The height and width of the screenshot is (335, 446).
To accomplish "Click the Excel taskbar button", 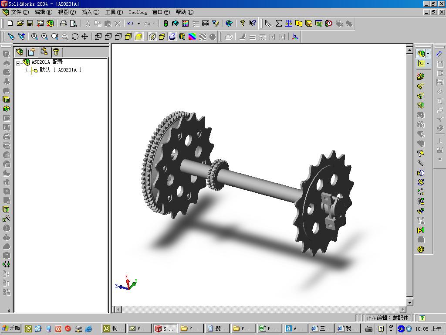I will point(269,328).
